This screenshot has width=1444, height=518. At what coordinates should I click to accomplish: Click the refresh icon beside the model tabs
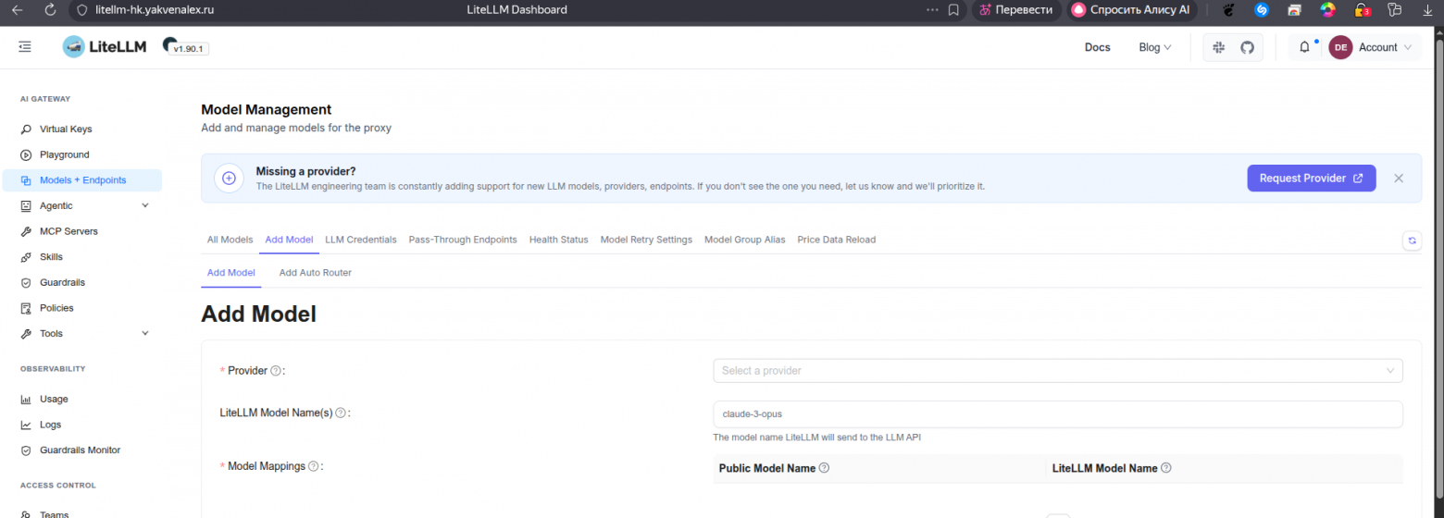pyautogui.click(x=1413, y=240)
